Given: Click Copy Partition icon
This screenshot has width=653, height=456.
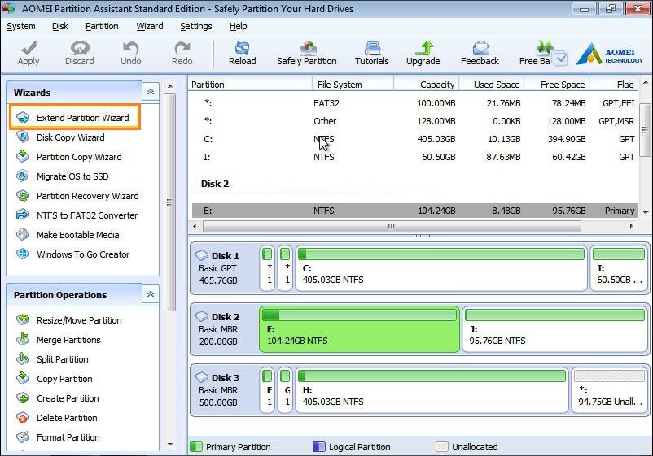Looking at the screenshot, I should click(x=23, y=378).
